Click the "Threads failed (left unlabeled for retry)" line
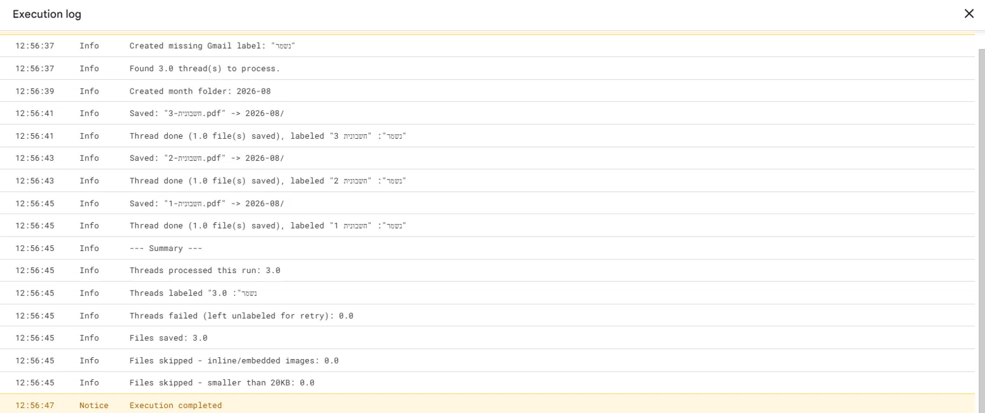 click(487, 316)
